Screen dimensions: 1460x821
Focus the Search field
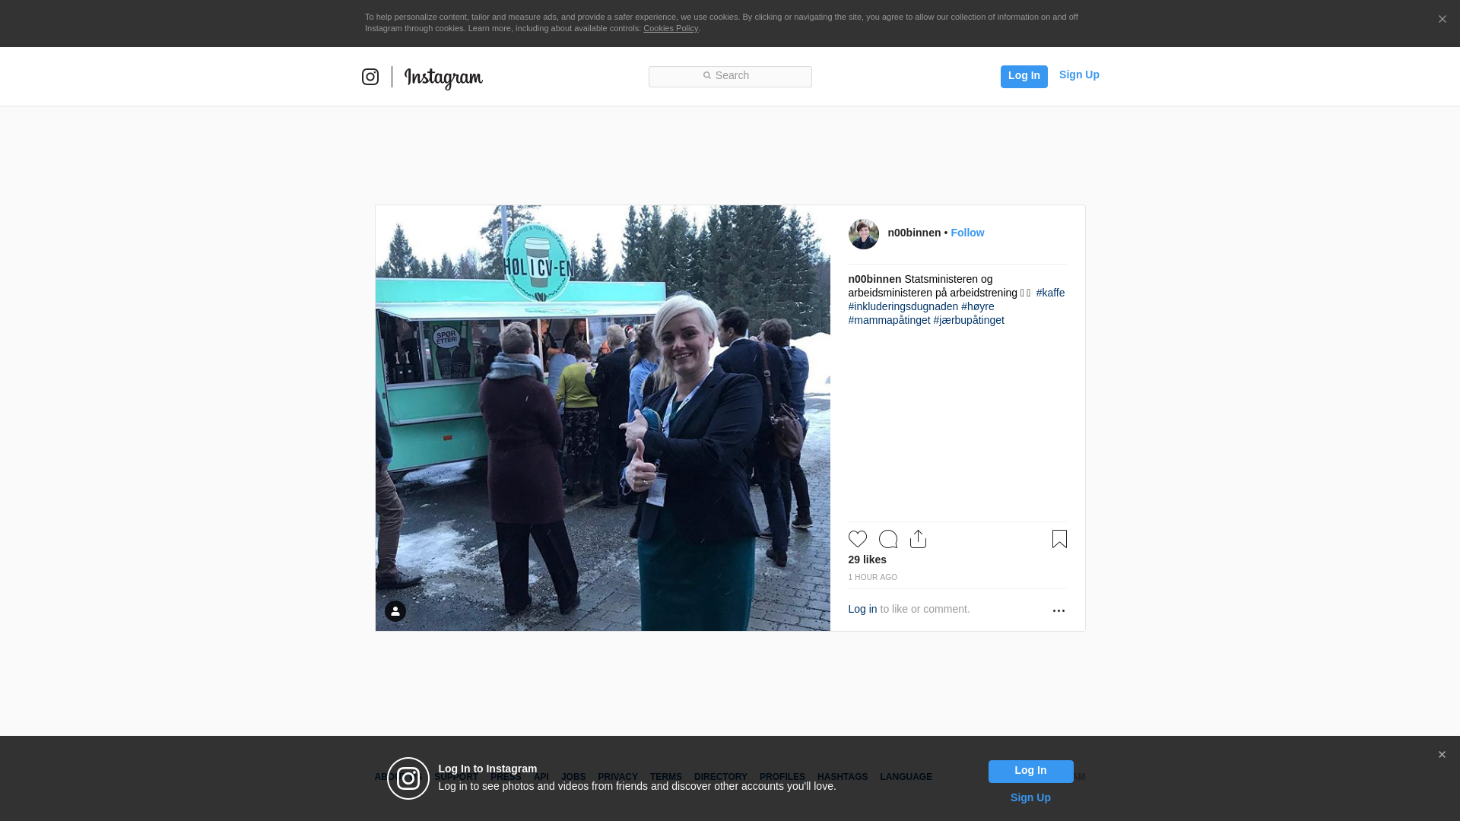pyautogui.click(x=730, y=76)
